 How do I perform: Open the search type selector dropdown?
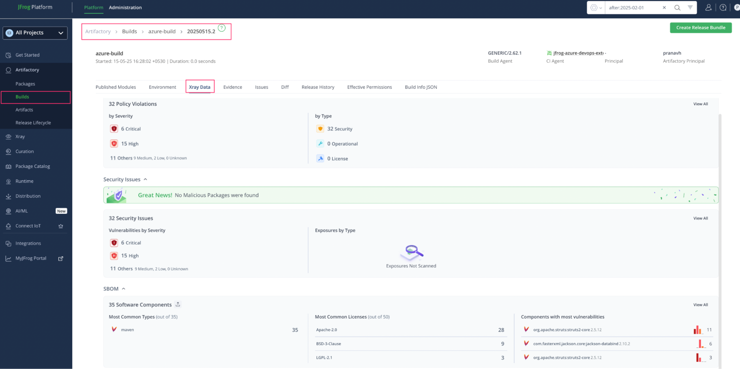pos(596,8)
